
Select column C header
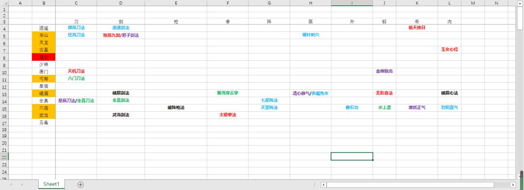coord(76,3)
